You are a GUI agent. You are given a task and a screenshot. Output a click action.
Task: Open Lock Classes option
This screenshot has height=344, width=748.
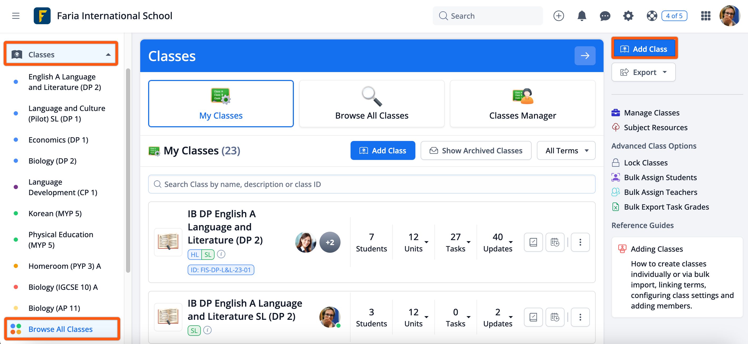point(639,163)
